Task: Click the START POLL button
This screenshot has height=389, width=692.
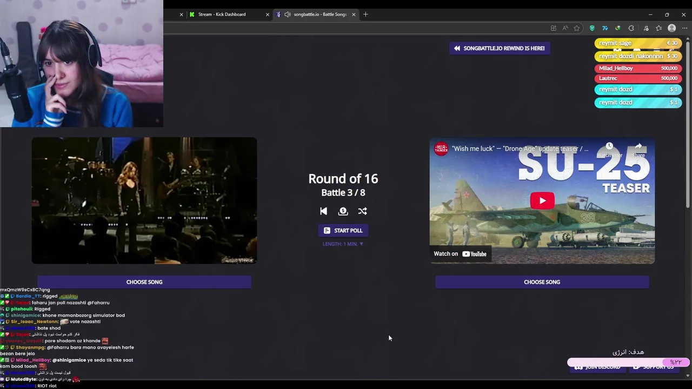Action: point(343,231)
